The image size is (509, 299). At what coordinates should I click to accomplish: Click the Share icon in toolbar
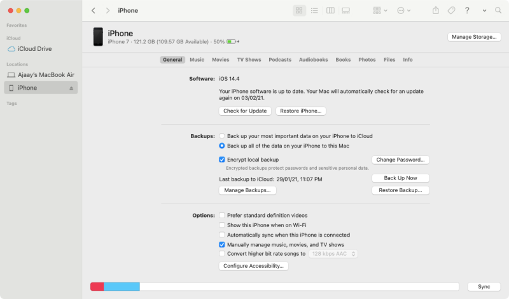pyautogui.click(x=436, y=11)
